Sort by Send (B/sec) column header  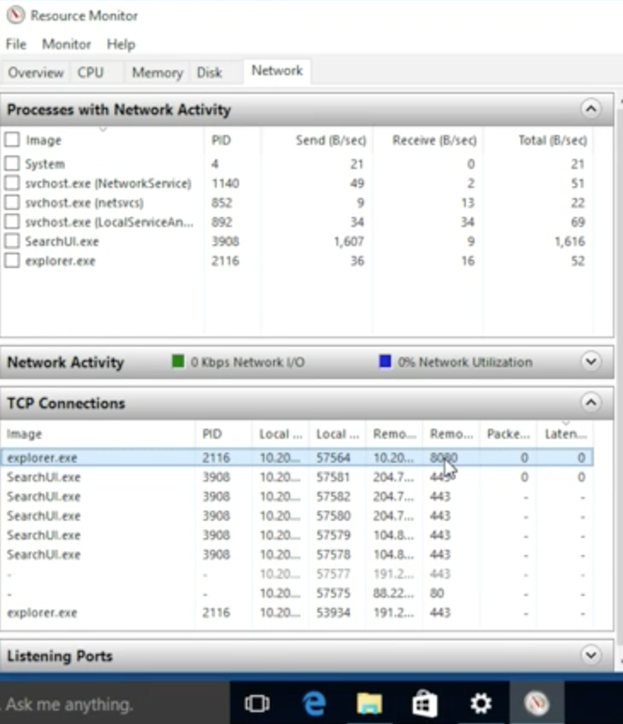click(x=316, y=140)
